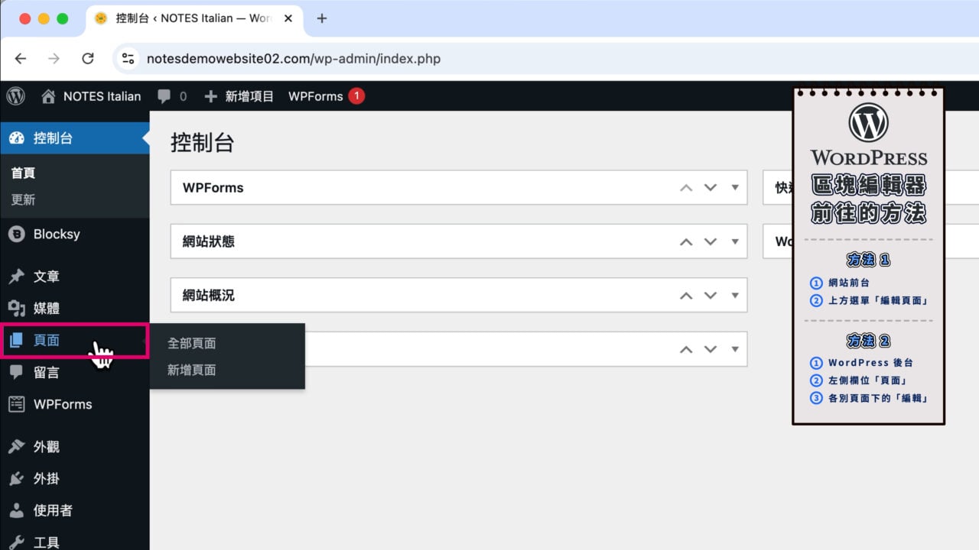Click the WordPress logo in admin bar
Viewport: 979px width, 550px height.
15,96
